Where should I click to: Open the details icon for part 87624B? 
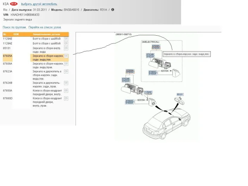tap(66, 83)
